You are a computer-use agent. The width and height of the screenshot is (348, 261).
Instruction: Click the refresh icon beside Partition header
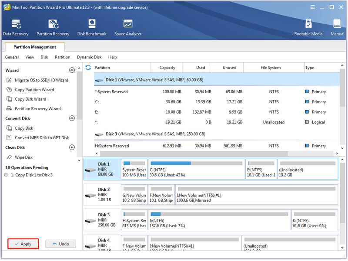click(88, 68)
